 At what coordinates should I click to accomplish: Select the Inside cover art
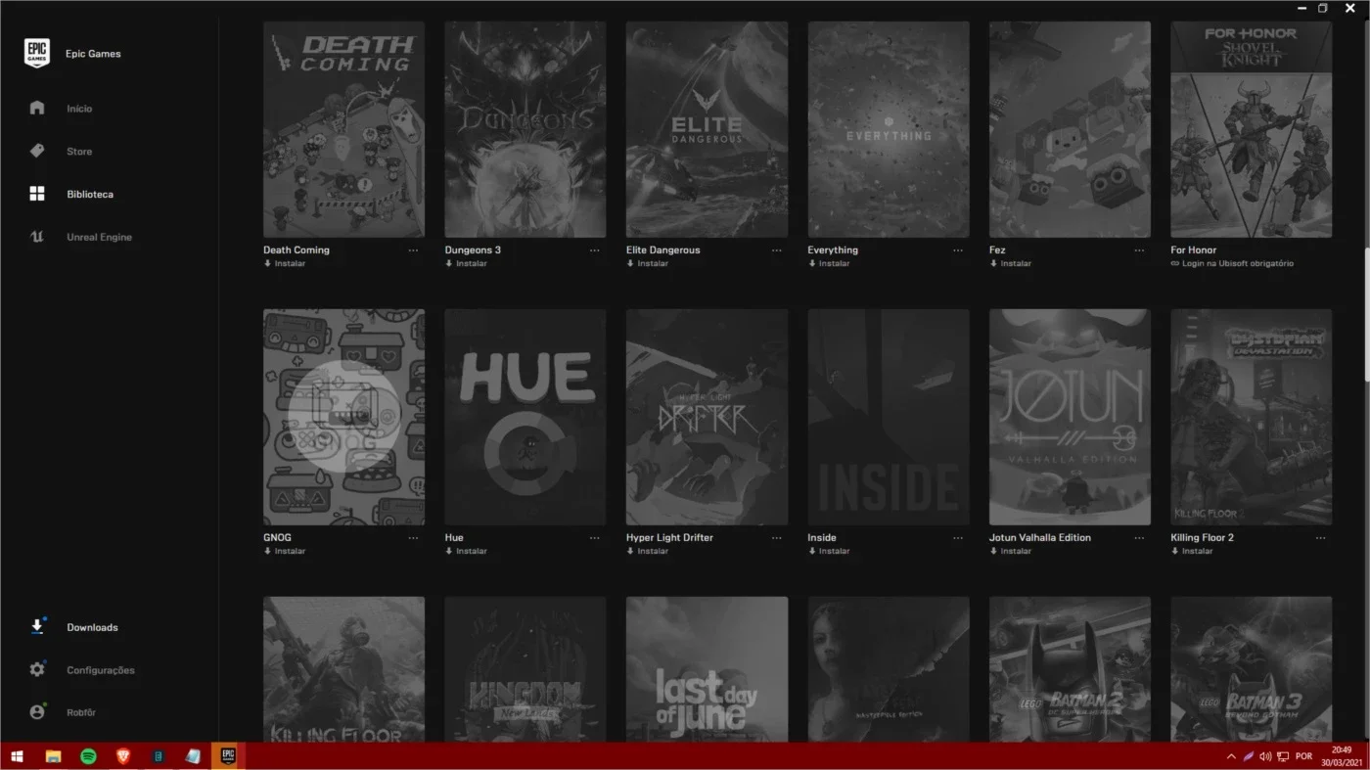[889, 417]
